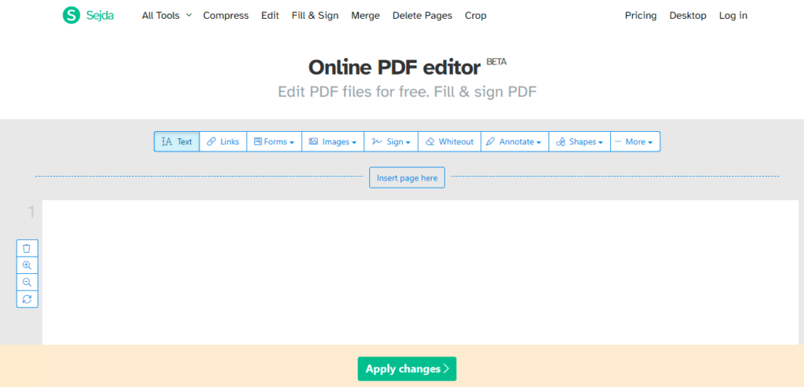The height and width of the screenshot is (387, 804).
Task: Show More editing tools
Action: [634, 141]
